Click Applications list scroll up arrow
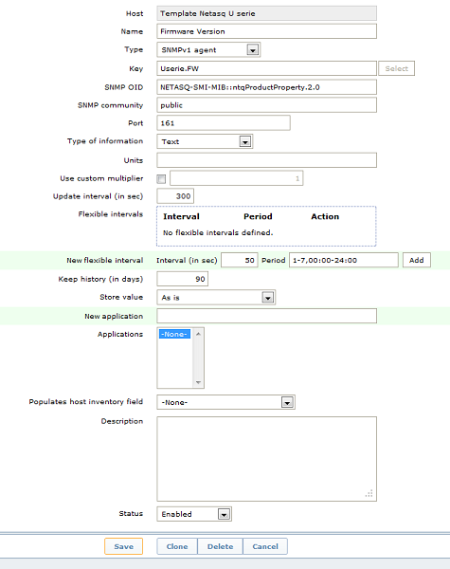This screenshot has width=450, height=569. pyautogui.click(x=198, y=334)
